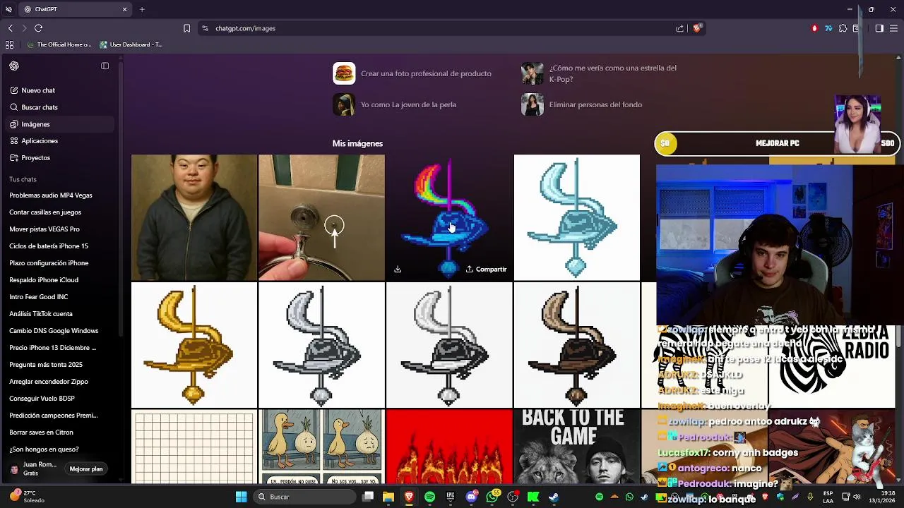Open a new browser tab
Image resolution: width=904 pixels, height=508 pixels.
[x=142, y=9]
